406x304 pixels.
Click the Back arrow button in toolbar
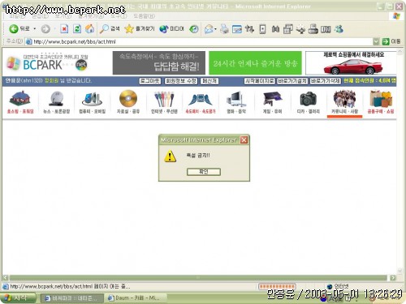tap(14, 28)
